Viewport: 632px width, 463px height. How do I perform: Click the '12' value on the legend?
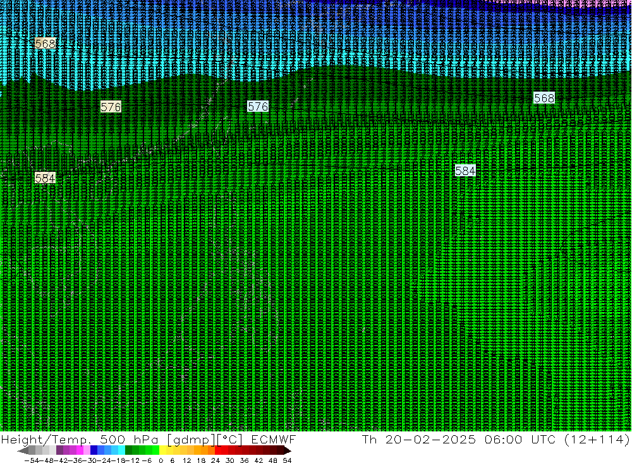(186, 460)
